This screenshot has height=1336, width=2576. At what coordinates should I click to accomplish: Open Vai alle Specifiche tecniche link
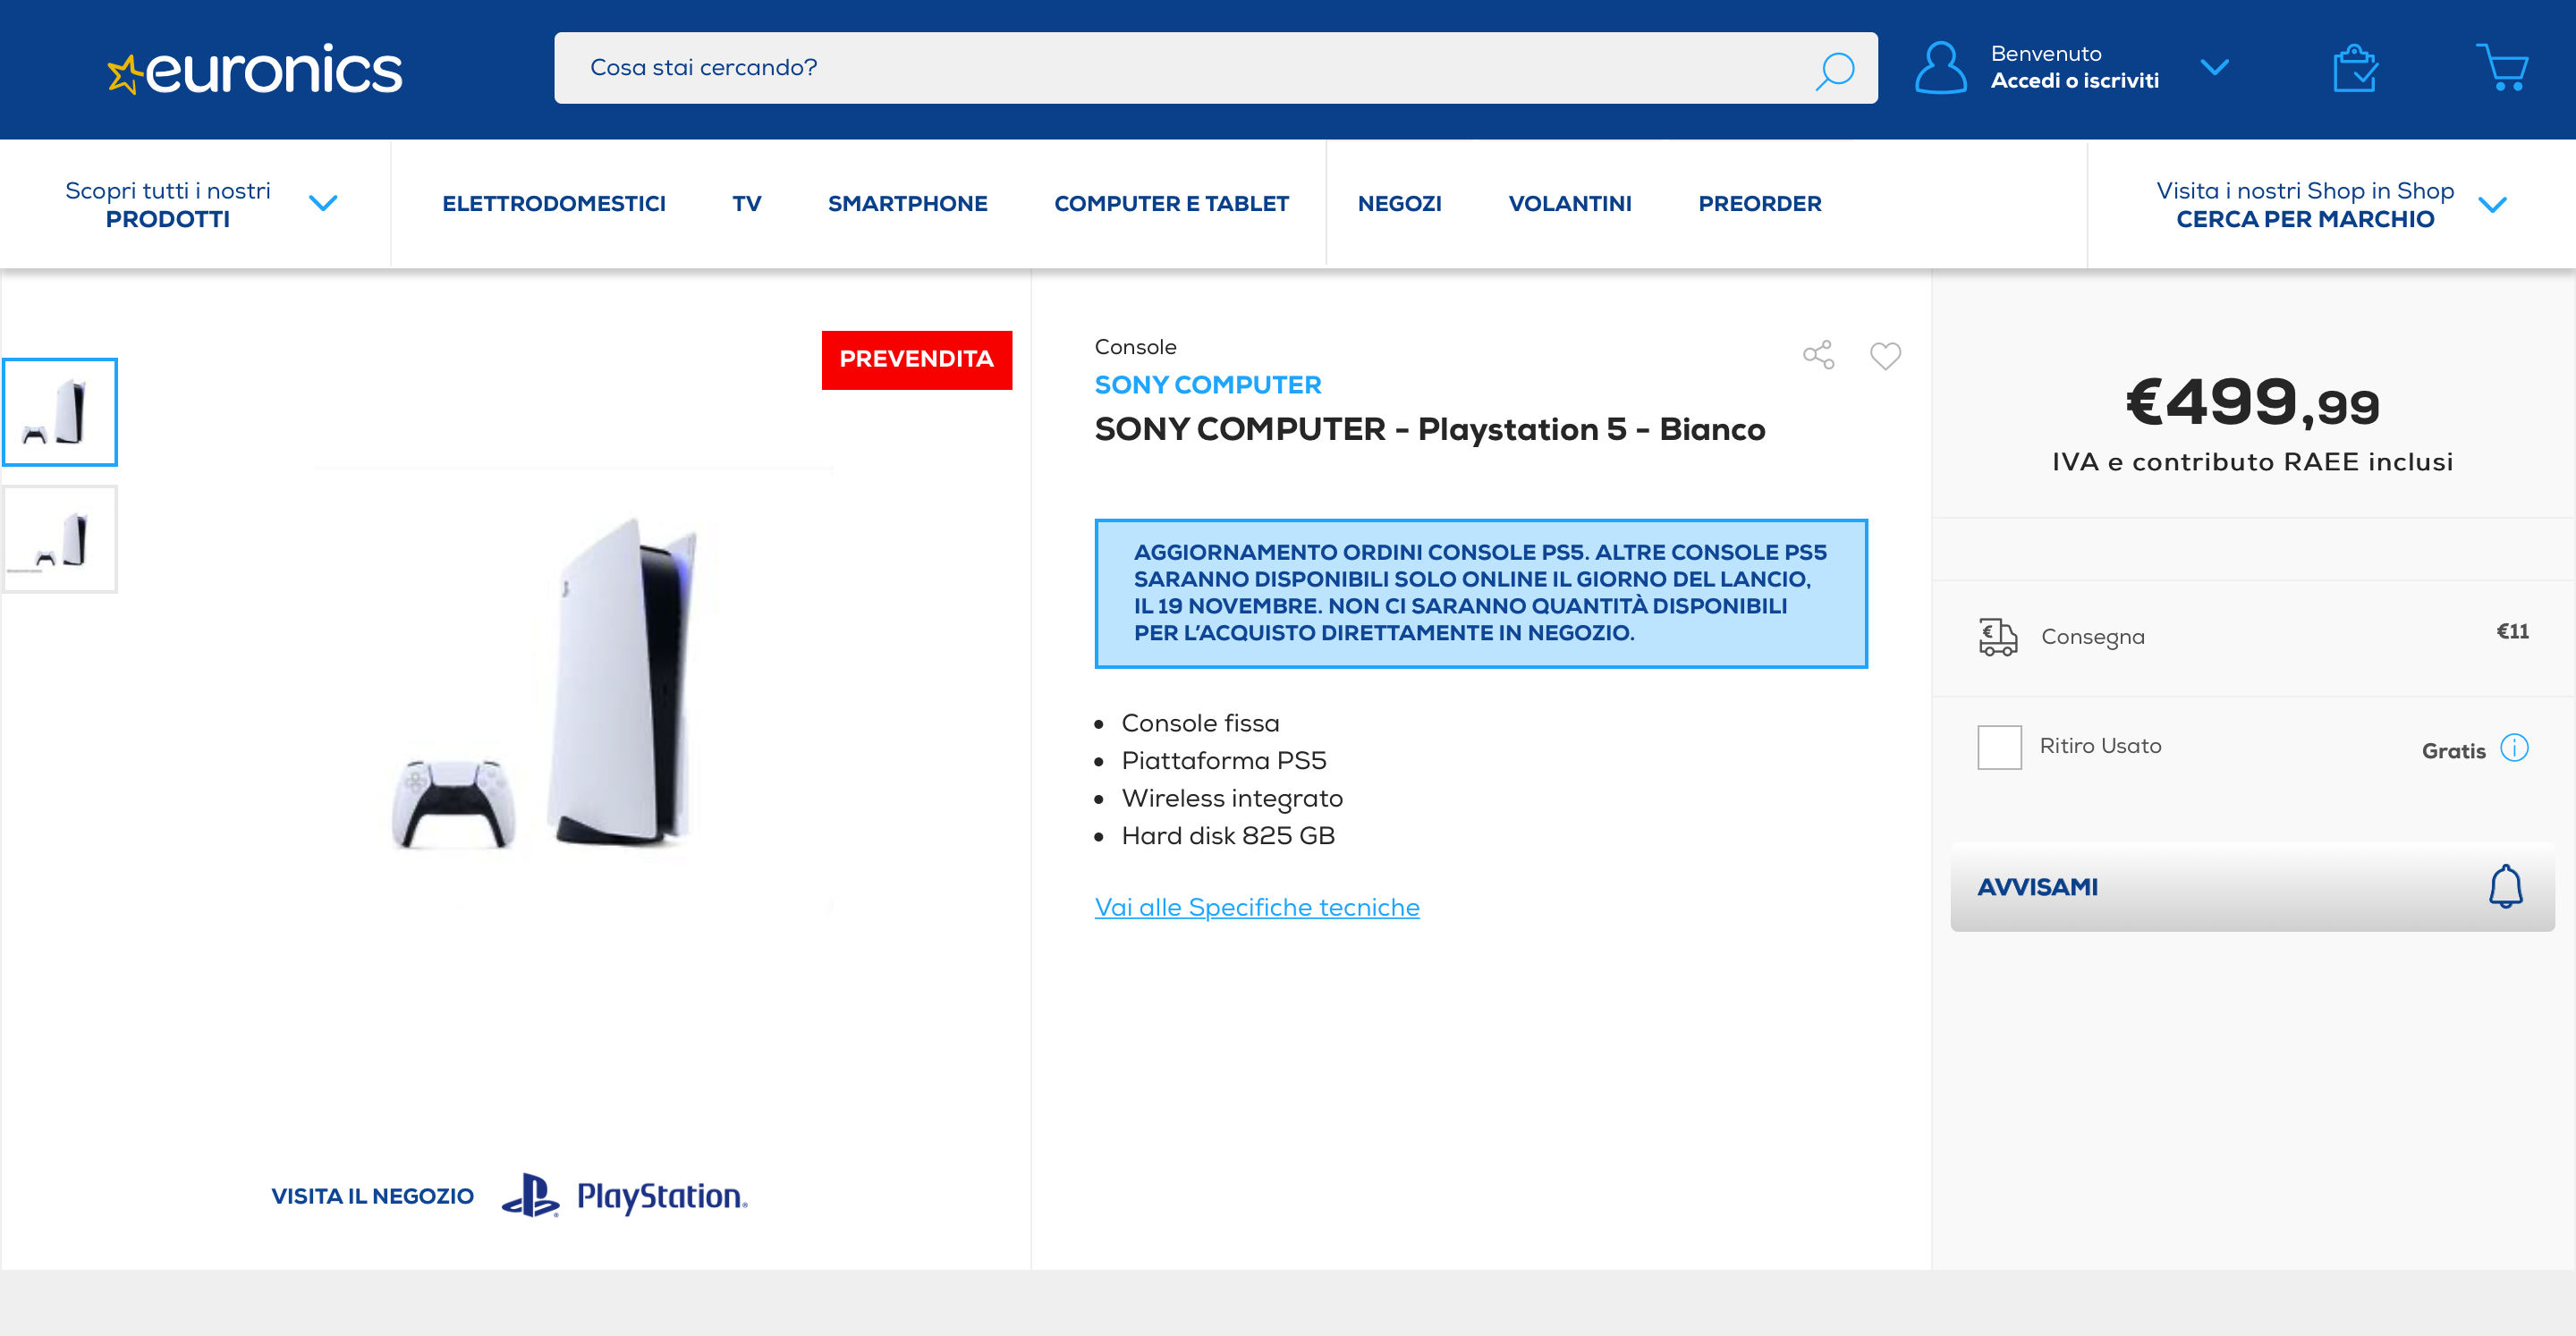pos(1256,907)
